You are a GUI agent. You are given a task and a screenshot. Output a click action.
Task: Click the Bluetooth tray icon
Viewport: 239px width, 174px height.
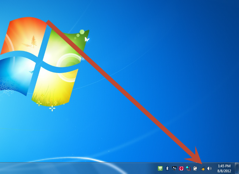[x=167, y=168]
